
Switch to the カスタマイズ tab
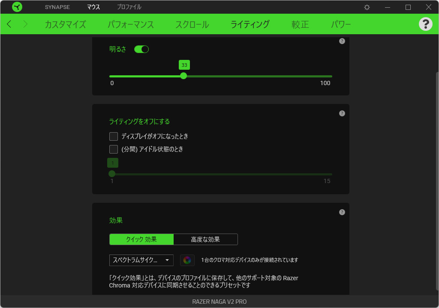tap(65, 24)
